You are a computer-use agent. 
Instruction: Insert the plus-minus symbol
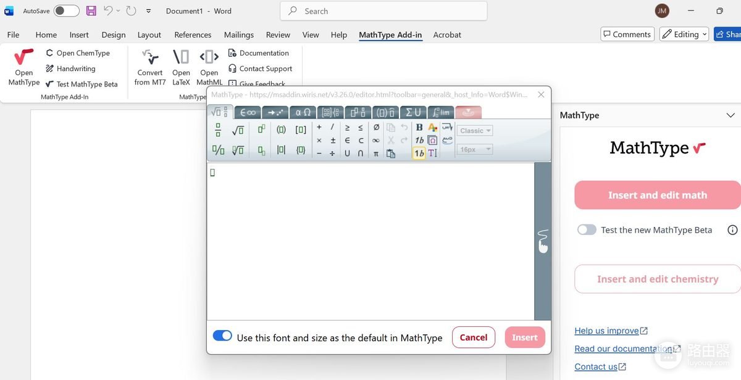333,141
